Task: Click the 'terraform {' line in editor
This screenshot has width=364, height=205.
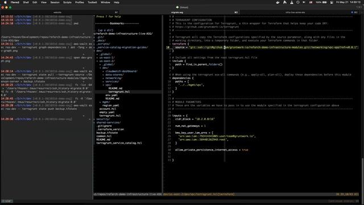Action: point(181,44)
